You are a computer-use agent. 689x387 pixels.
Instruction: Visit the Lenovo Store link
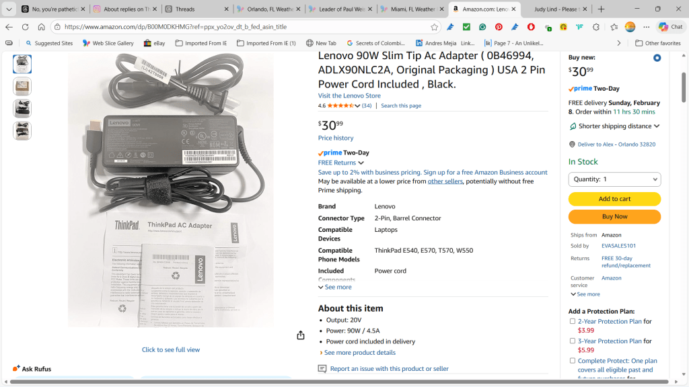[x=349, y=95]
